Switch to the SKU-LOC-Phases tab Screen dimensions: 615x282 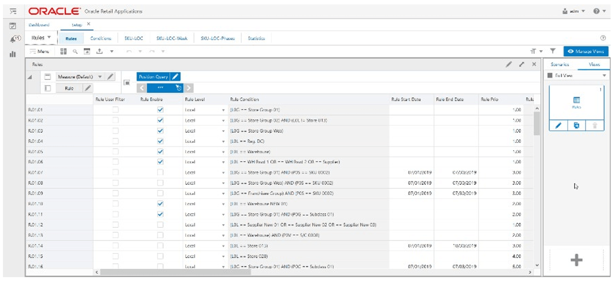tap(218, 38)
